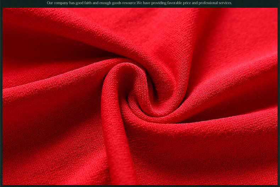
Task: Click the red fabric swirl image
Action: tap(140, 96)
